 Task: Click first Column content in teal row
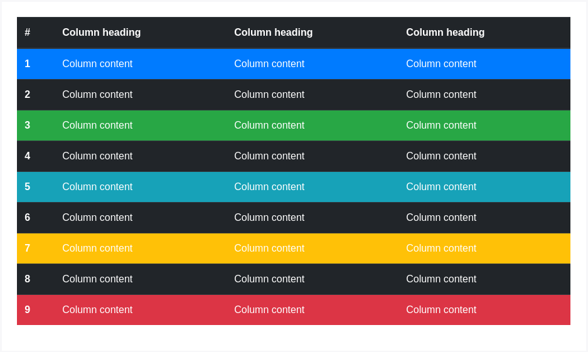(x=97, y=187)
